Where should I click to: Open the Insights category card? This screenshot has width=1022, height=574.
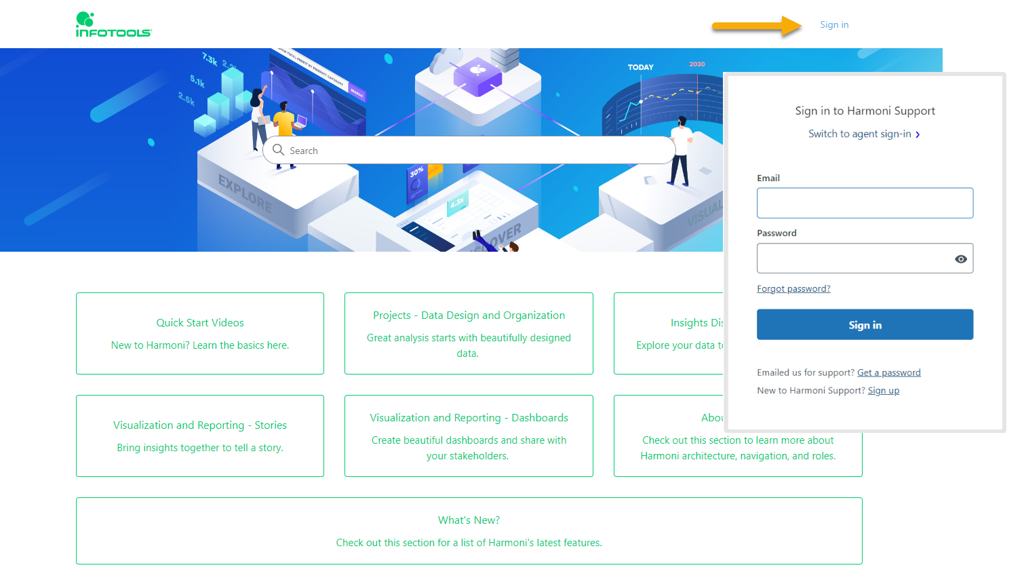(669, 333)
